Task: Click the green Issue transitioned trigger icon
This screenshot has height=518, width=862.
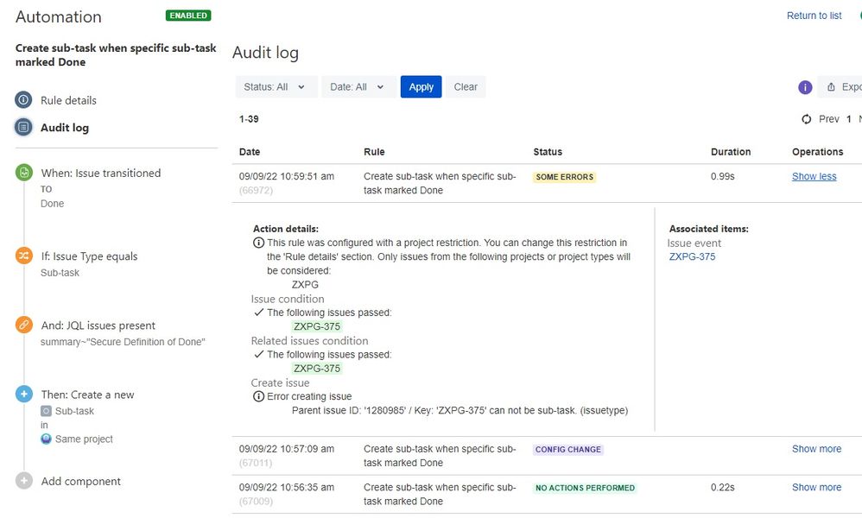Action: tap(23, 173)
